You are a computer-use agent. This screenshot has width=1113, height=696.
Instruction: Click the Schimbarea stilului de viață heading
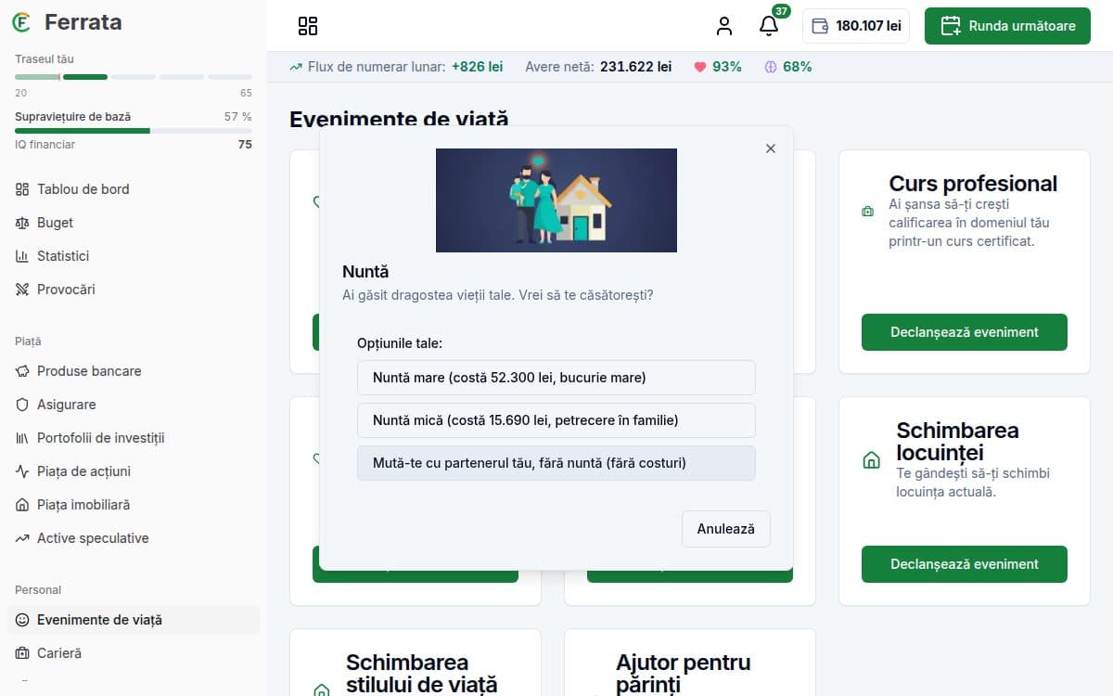(x=422, y=674)
